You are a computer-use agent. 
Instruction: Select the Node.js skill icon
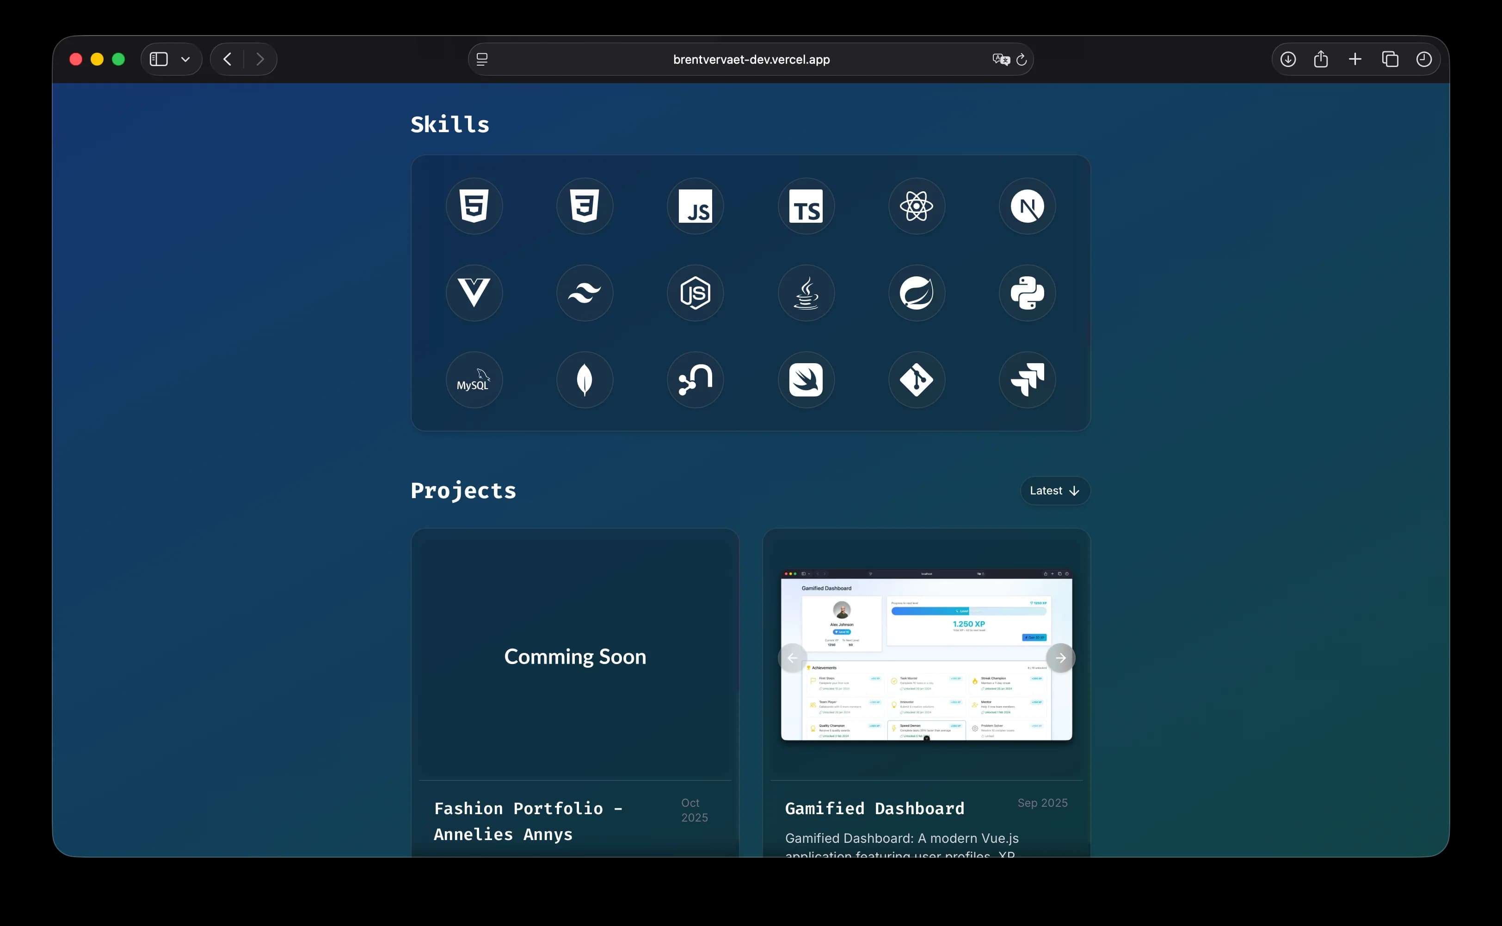695,293
